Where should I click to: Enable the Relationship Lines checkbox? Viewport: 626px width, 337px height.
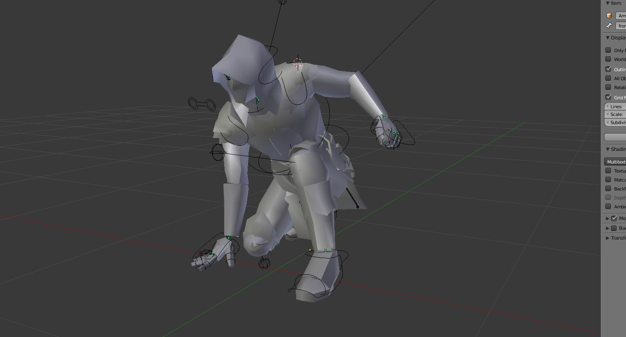coord(608,87)
